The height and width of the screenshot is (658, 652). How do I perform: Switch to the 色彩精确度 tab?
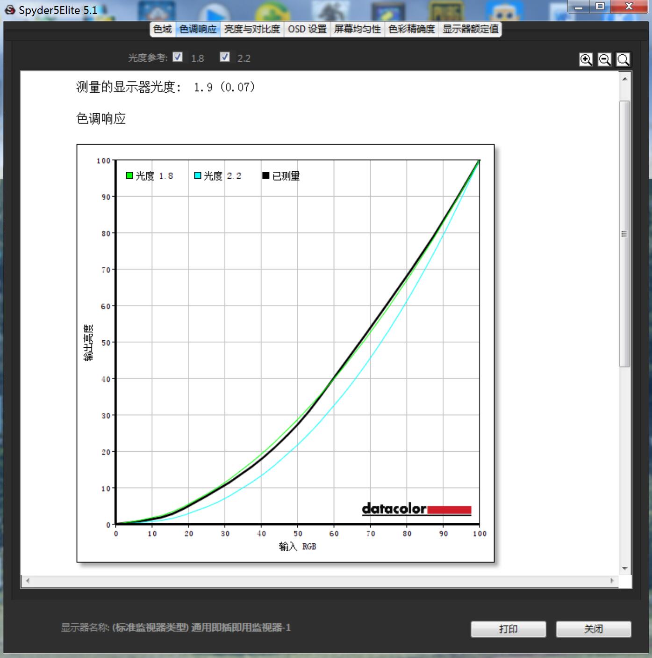pos(412,29)
